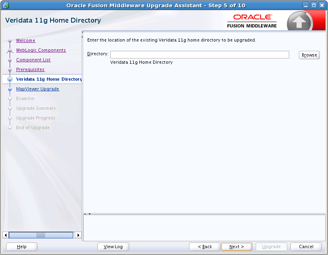The width and height of the screenshot is (328, 255).
Task: Click the Examine step circle marker
Action: (x=10, y=98)
